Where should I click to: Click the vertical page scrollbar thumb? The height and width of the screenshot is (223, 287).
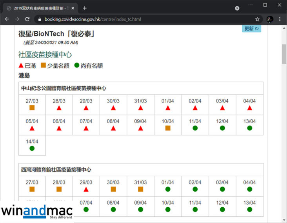(284, 54)
